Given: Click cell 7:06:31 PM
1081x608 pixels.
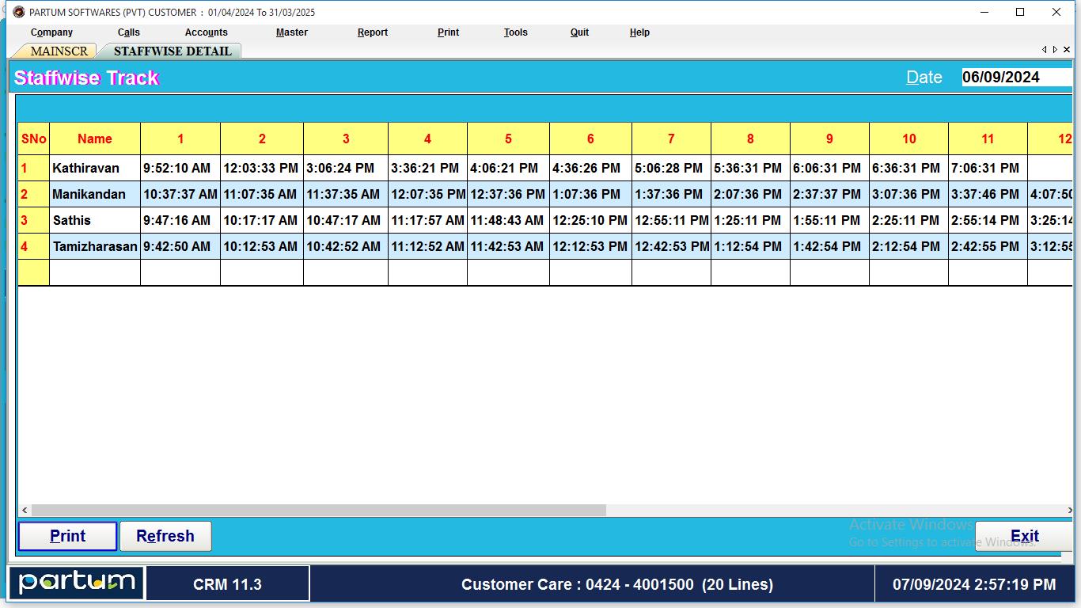Looking at the screenshot, I should coord(988,168).
